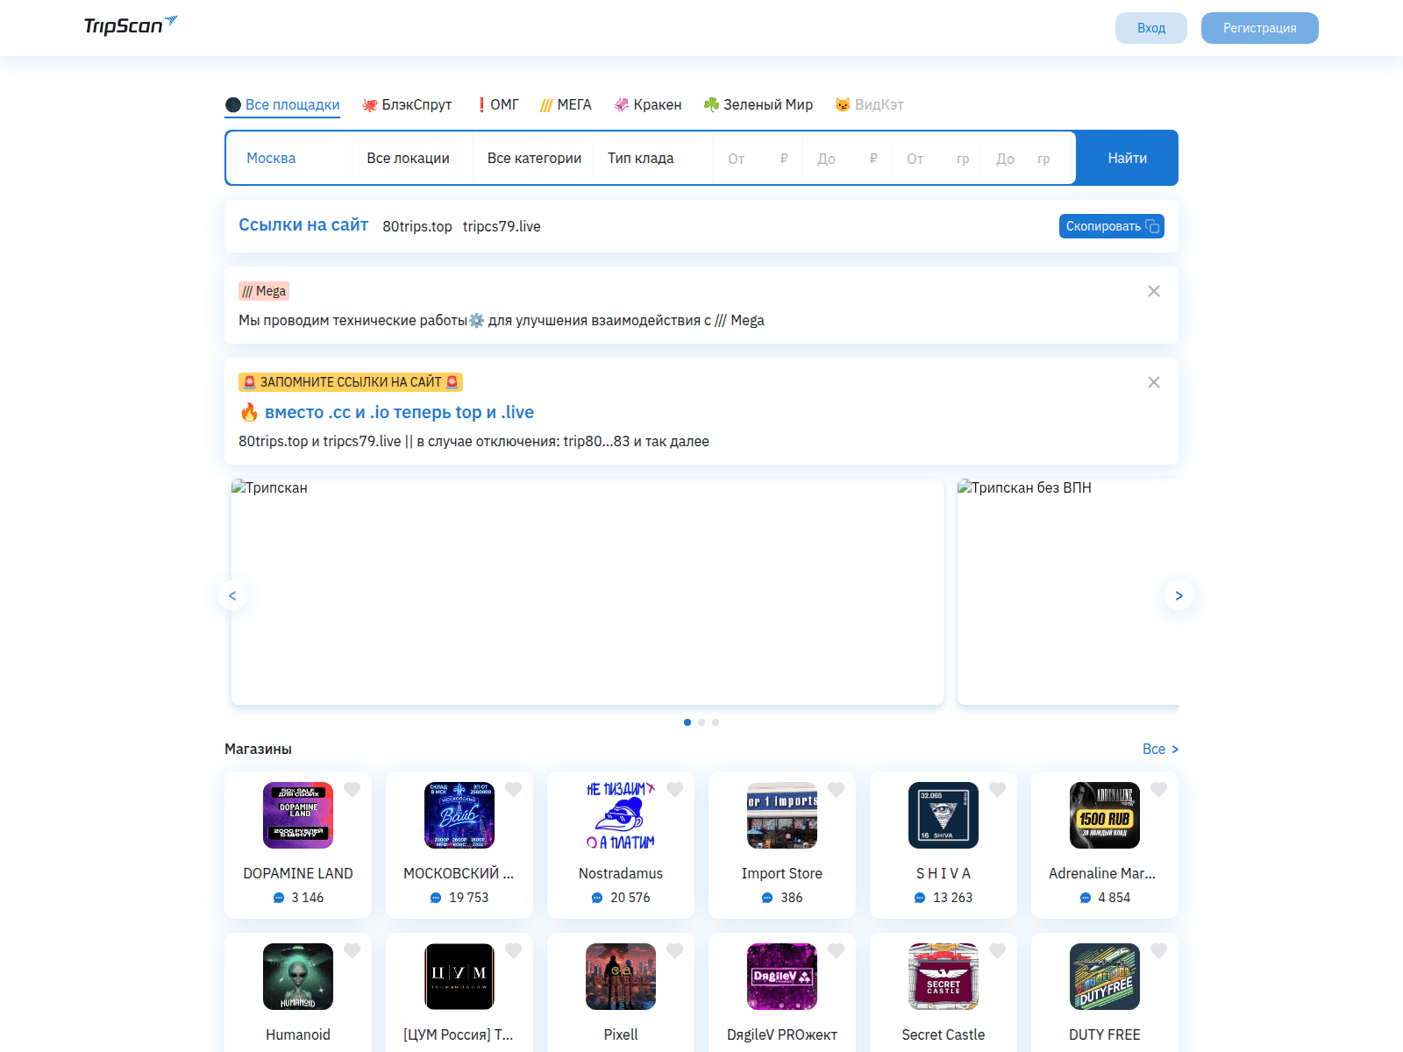This screenshot has height=1052, width=1403.
Task: Click the Скопировать links button
Action: [x=1112, y=226]
